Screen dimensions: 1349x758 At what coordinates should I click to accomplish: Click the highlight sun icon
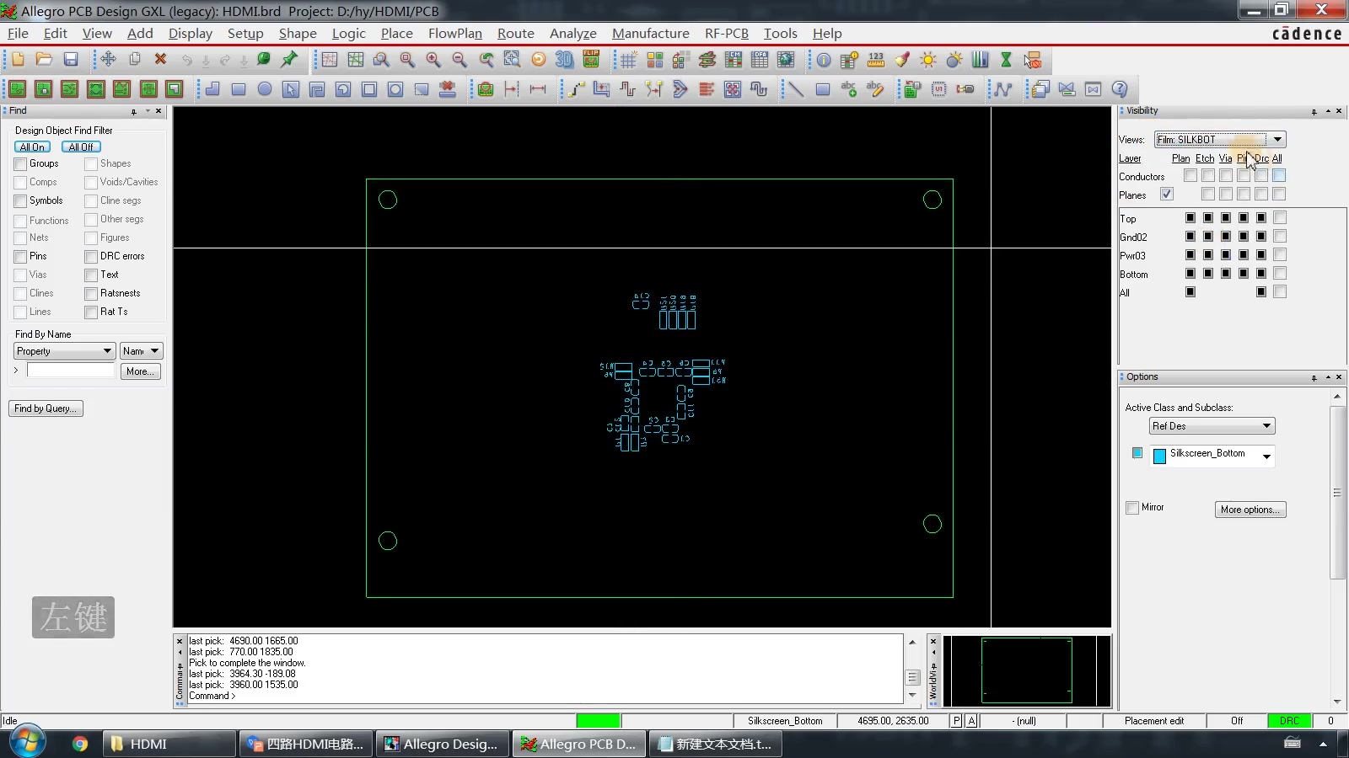tap(928, 60)
